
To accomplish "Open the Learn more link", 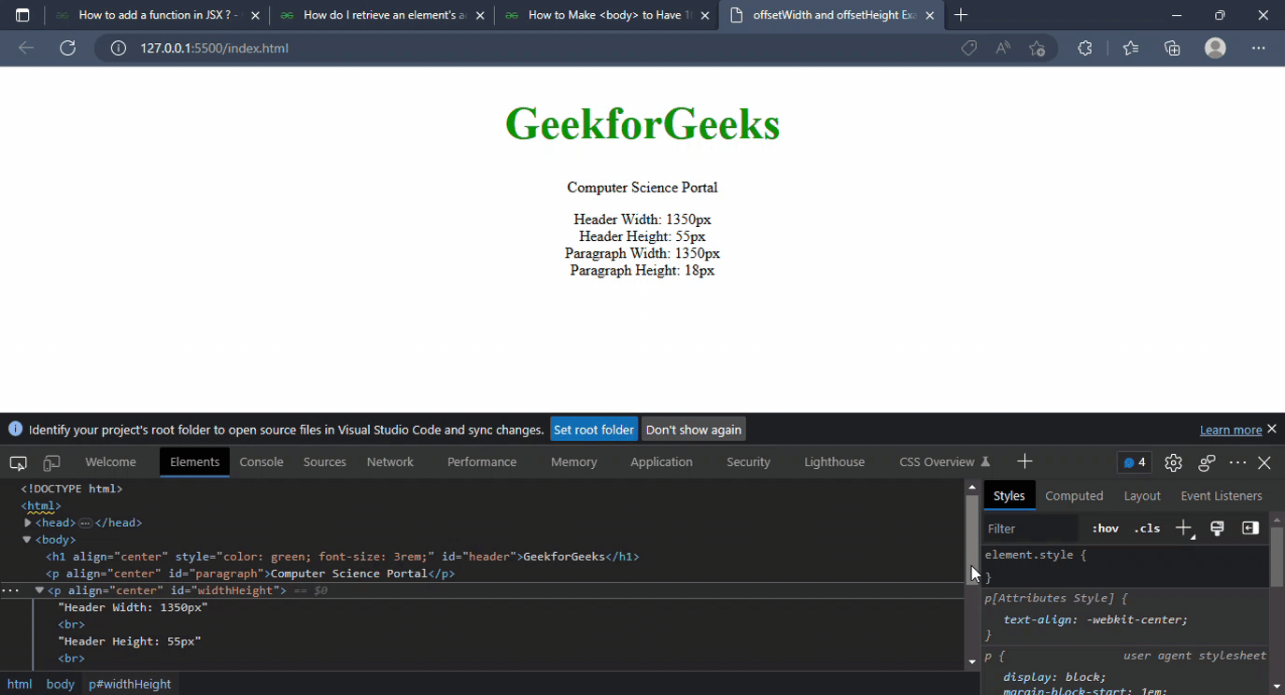I will coord(1231,429).
